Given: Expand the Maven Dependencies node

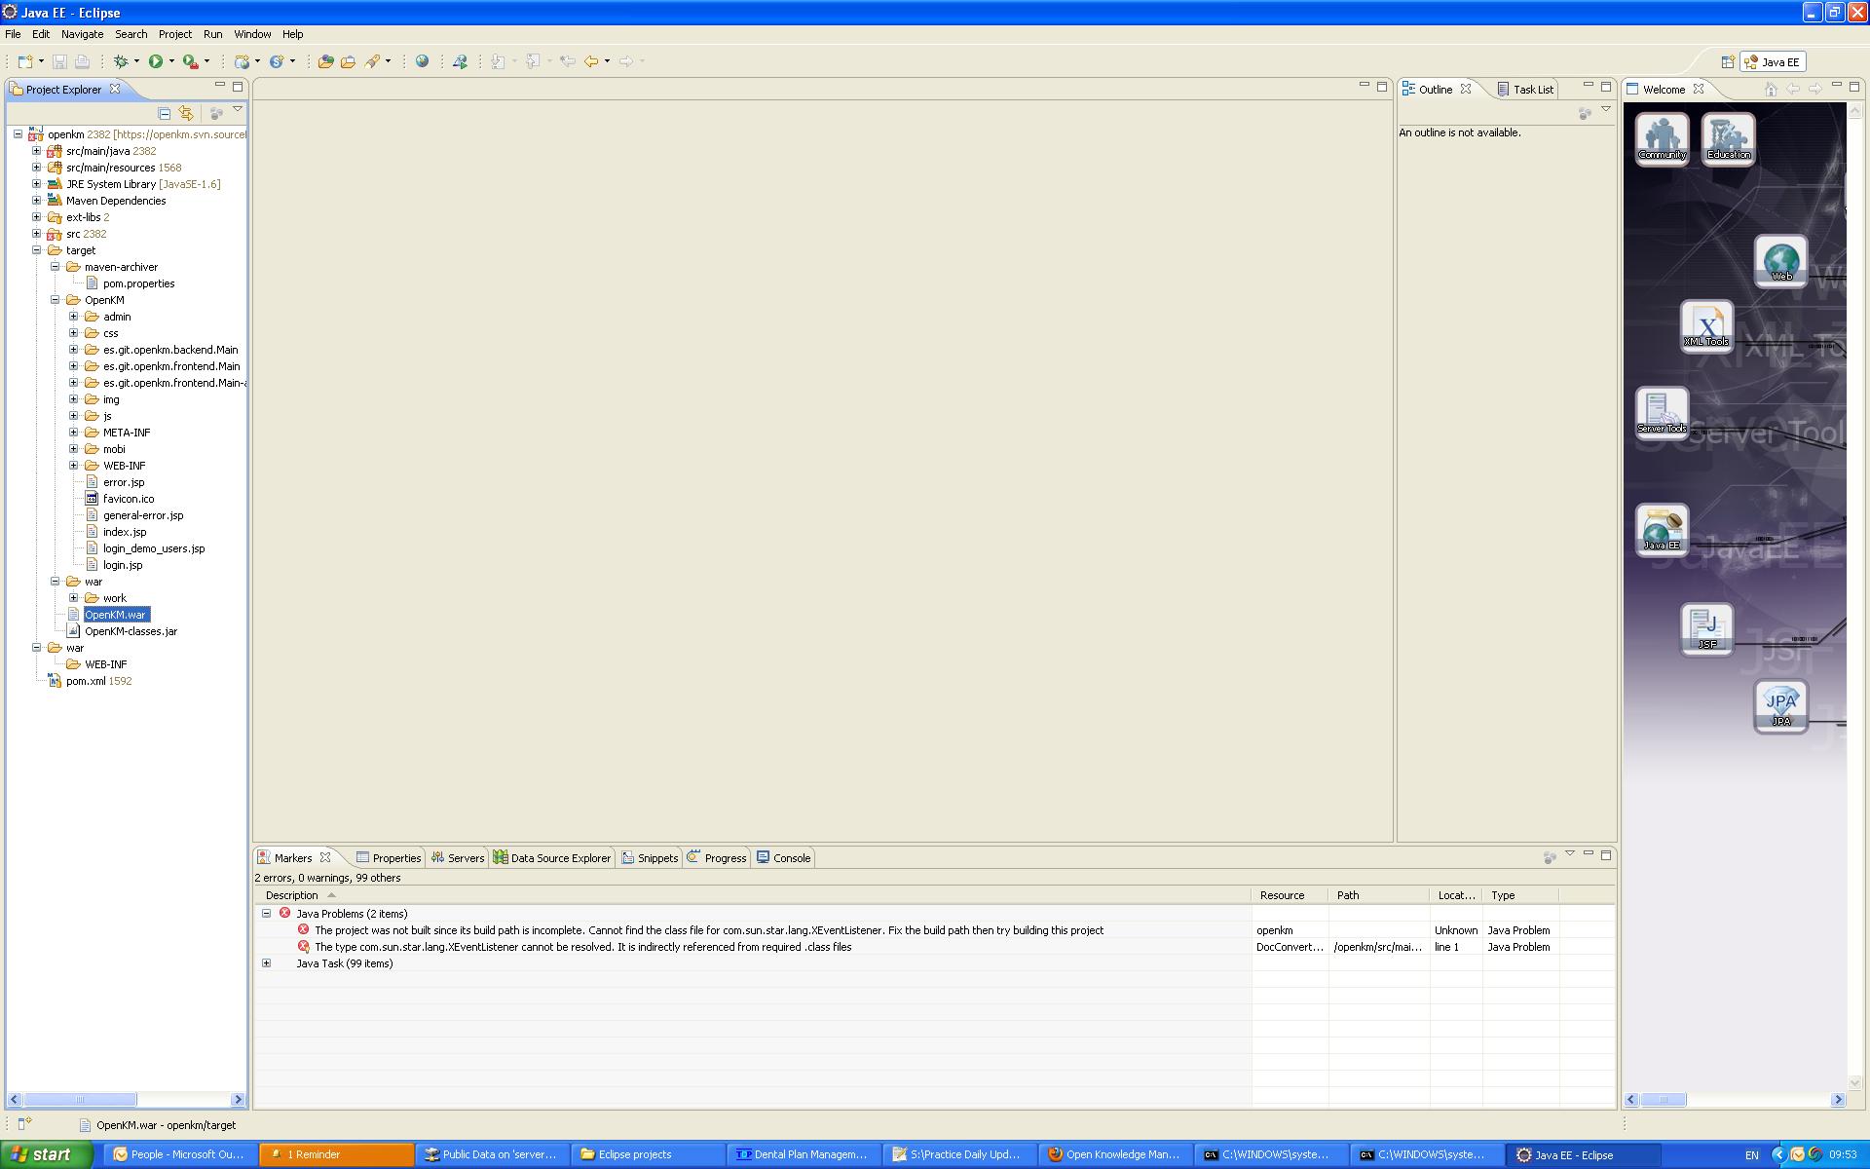Looking at the screenshot, I should [36, 201].
